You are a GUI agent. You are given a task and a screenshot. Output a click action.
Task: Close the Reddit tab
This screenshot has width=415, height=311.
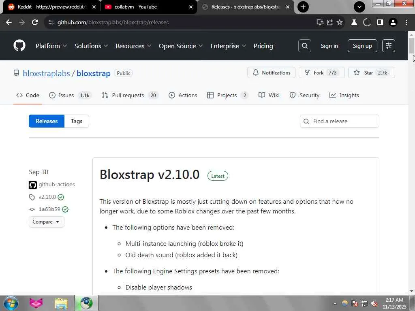(x=94, y=7)
